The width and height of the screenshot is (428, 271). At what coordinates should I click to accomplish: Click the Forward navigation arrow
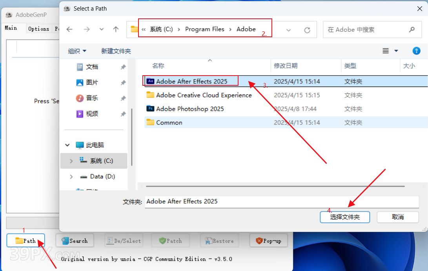coord(87,29)
